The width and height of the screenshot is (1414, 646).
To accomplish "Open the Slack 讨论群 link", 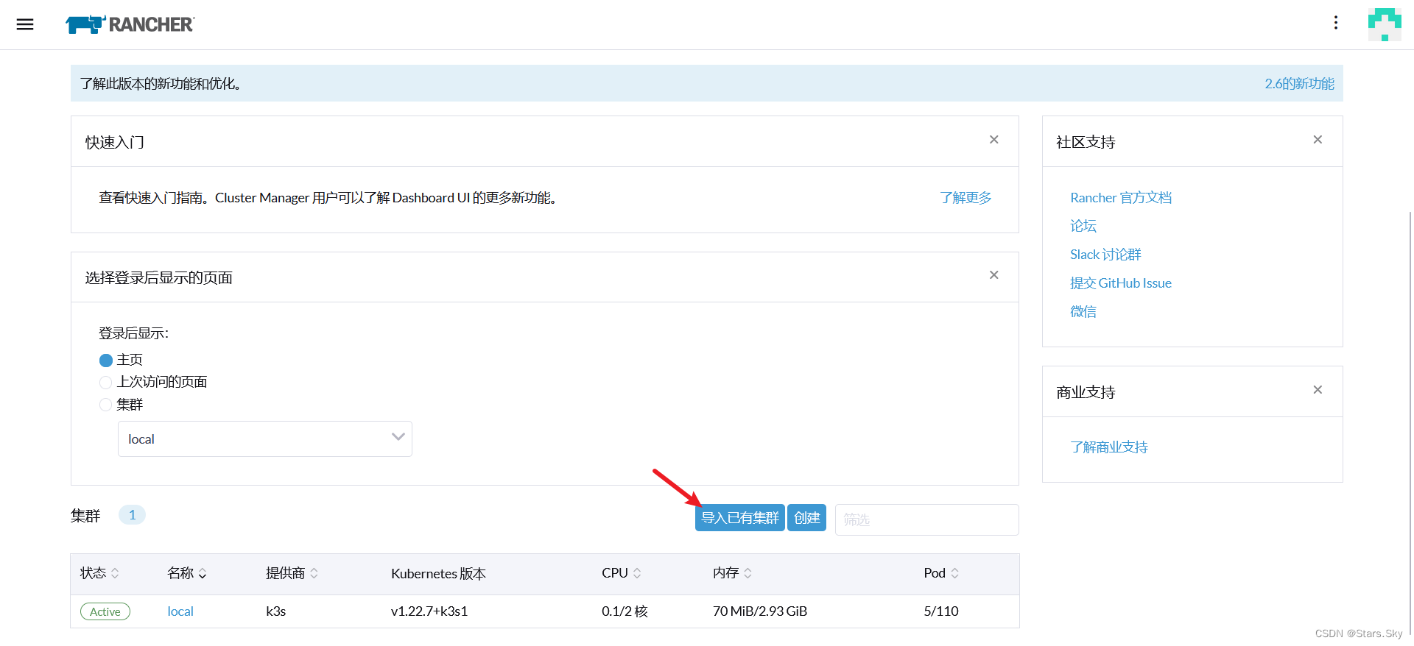I will click(x=1105, y=255).
